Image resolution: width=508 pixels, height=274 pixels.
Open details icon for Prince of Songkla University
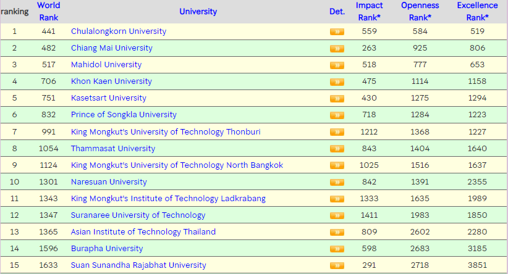pos(337,115)
